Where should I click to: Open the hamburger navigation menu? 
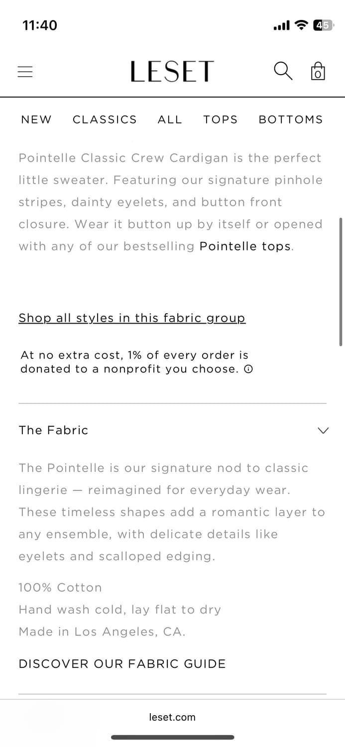[25, 72]
